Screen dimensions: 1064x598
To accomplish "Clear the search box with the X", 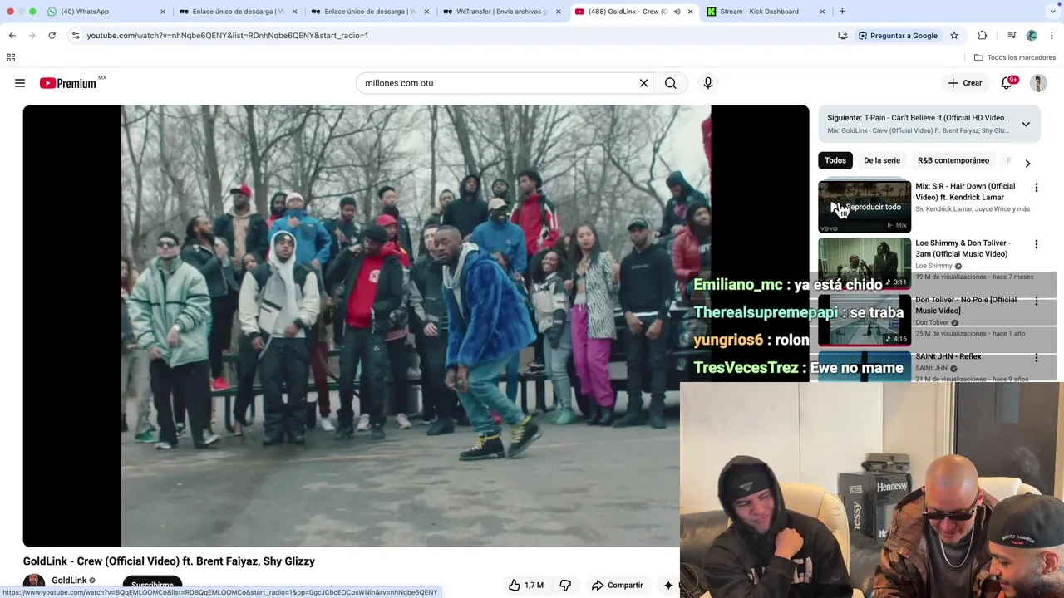I will 643,83.
